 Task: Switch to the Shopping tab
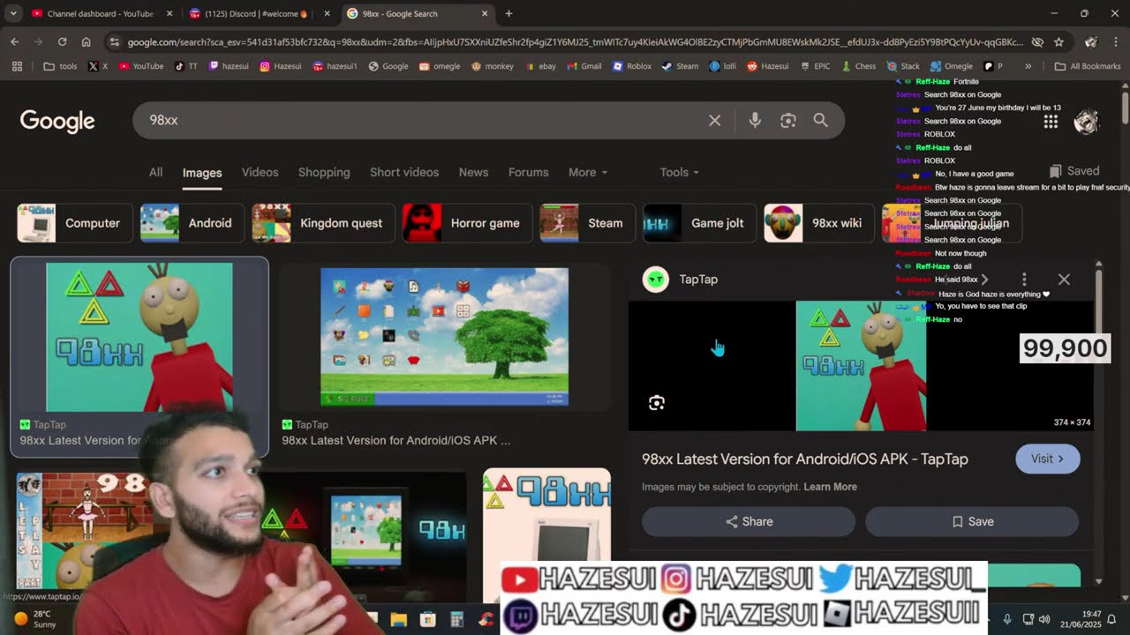tap(324, 172)
